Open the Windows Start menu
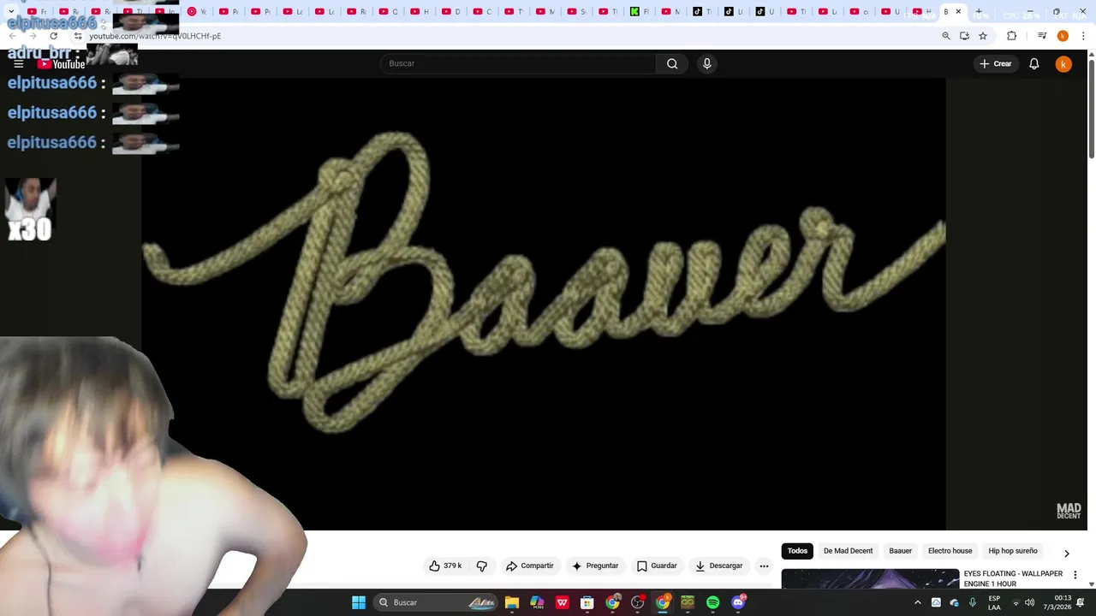Image resolution: width=1096 pixels, height=616 pixels. coord(359,602)
